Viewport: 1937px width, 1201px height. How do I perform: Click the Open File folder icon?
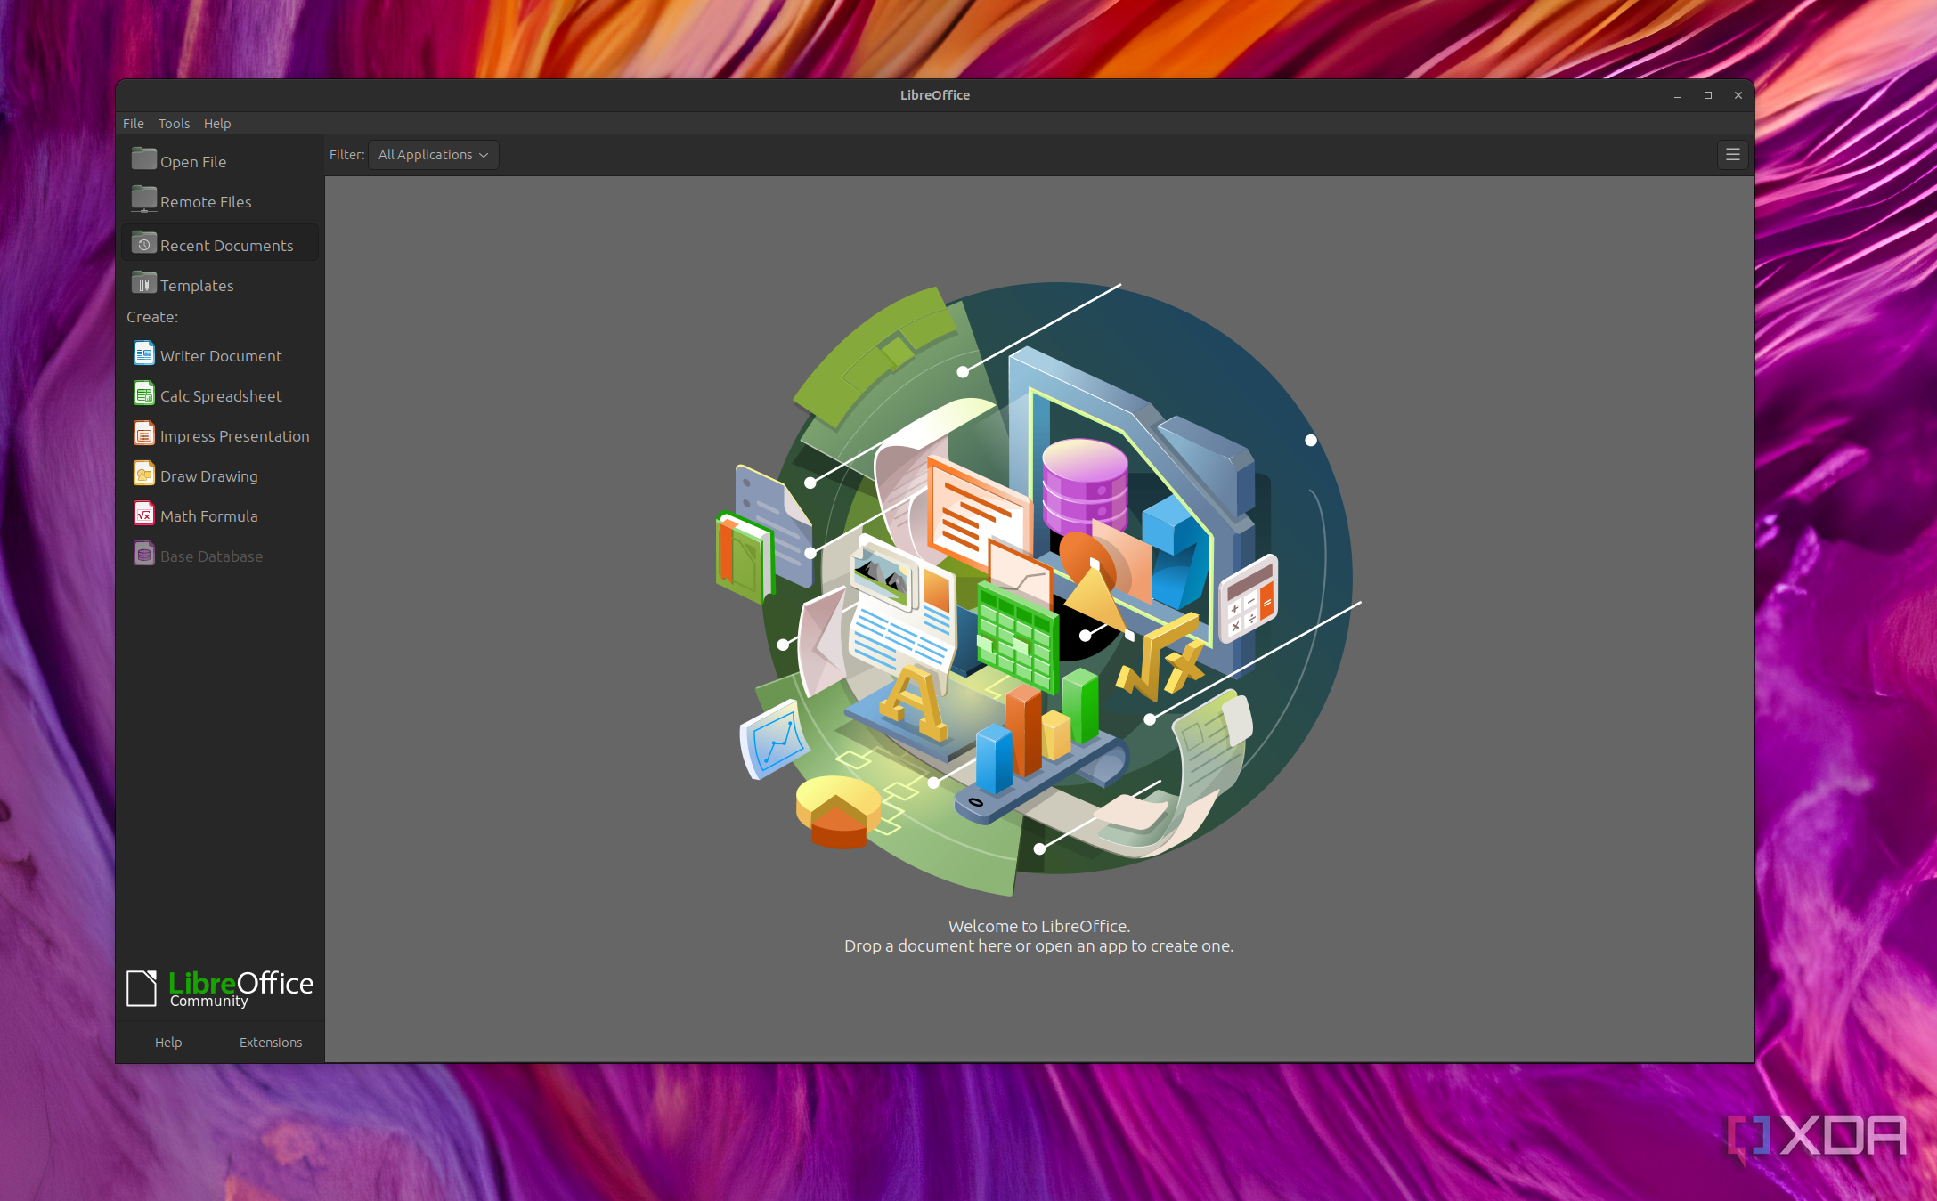click(143, 159)
